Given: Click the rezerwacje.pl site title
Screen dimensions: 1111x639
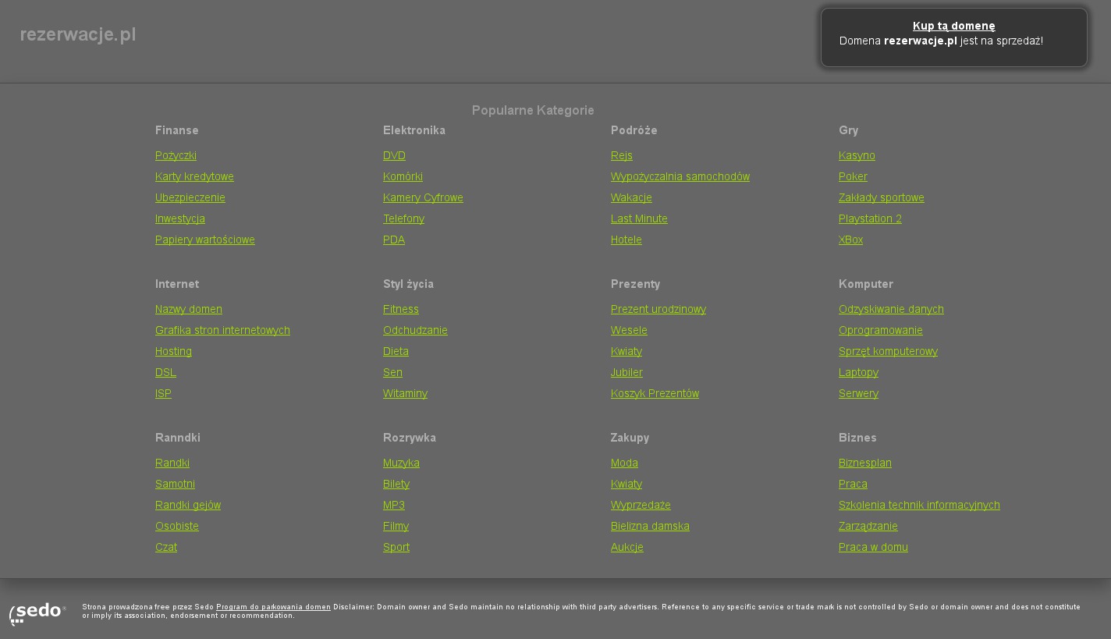Looking at the screenshot, I should pos(78,34).
